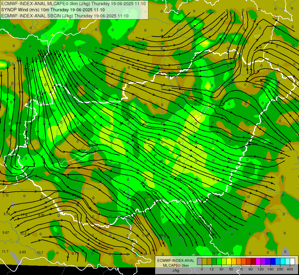This screenshot has width=299, height=275.
Task: Select the dark green legend swatch
Action: coord(214,261)
